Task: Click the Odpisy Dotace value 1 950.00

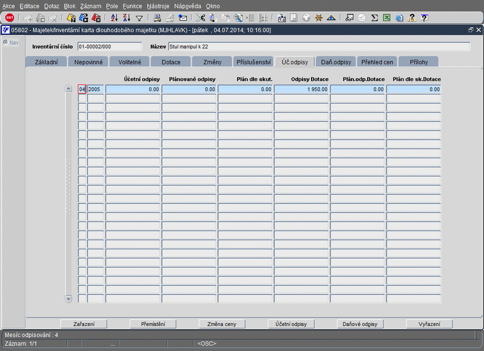Action: pos(301,89)
